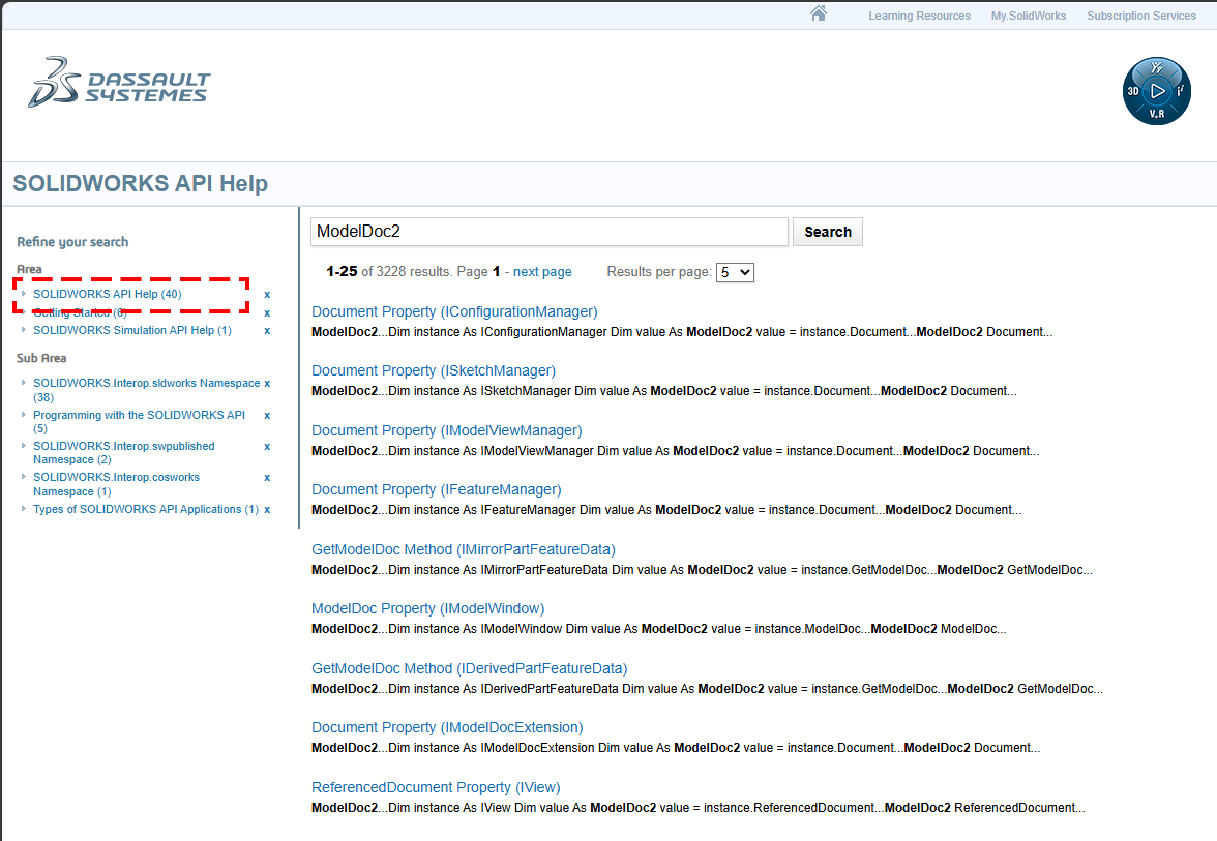Click x beside Programming with the SOLIDWORKS API
Viewport: 1217px width, 841px height.
(267, 415)
